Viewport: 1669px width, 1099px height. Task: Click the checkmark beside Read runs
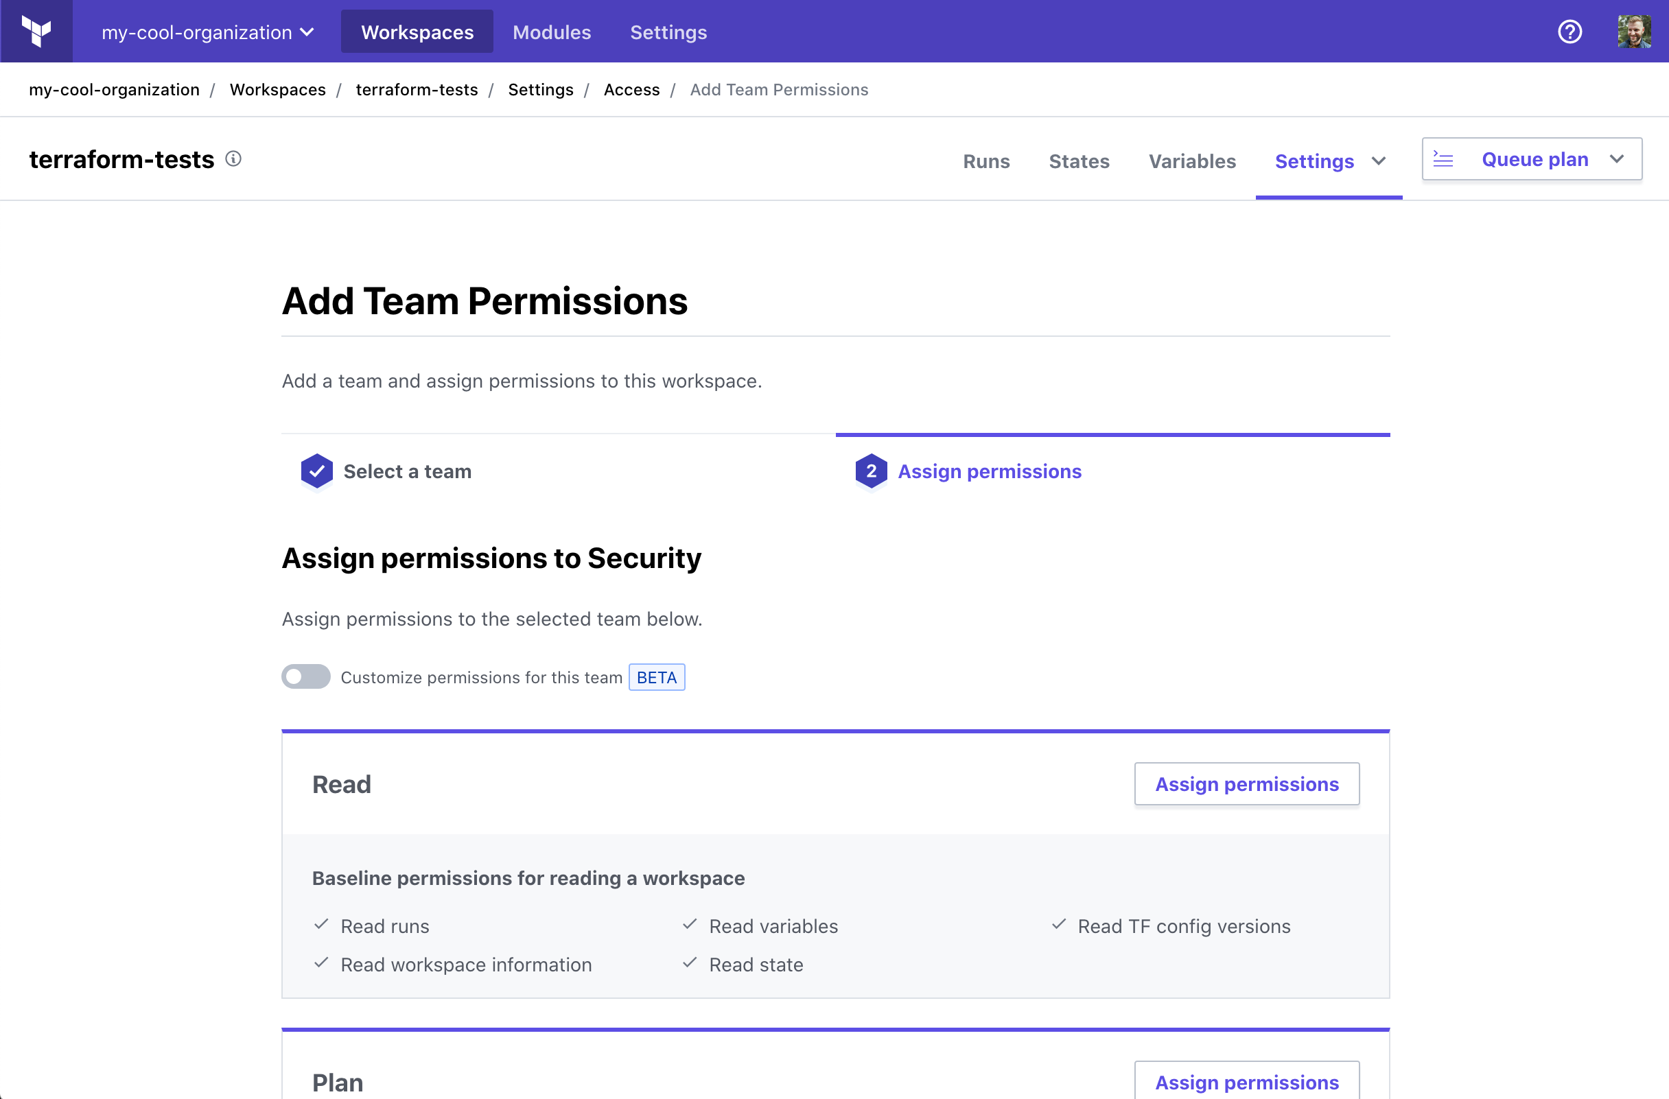321,925
